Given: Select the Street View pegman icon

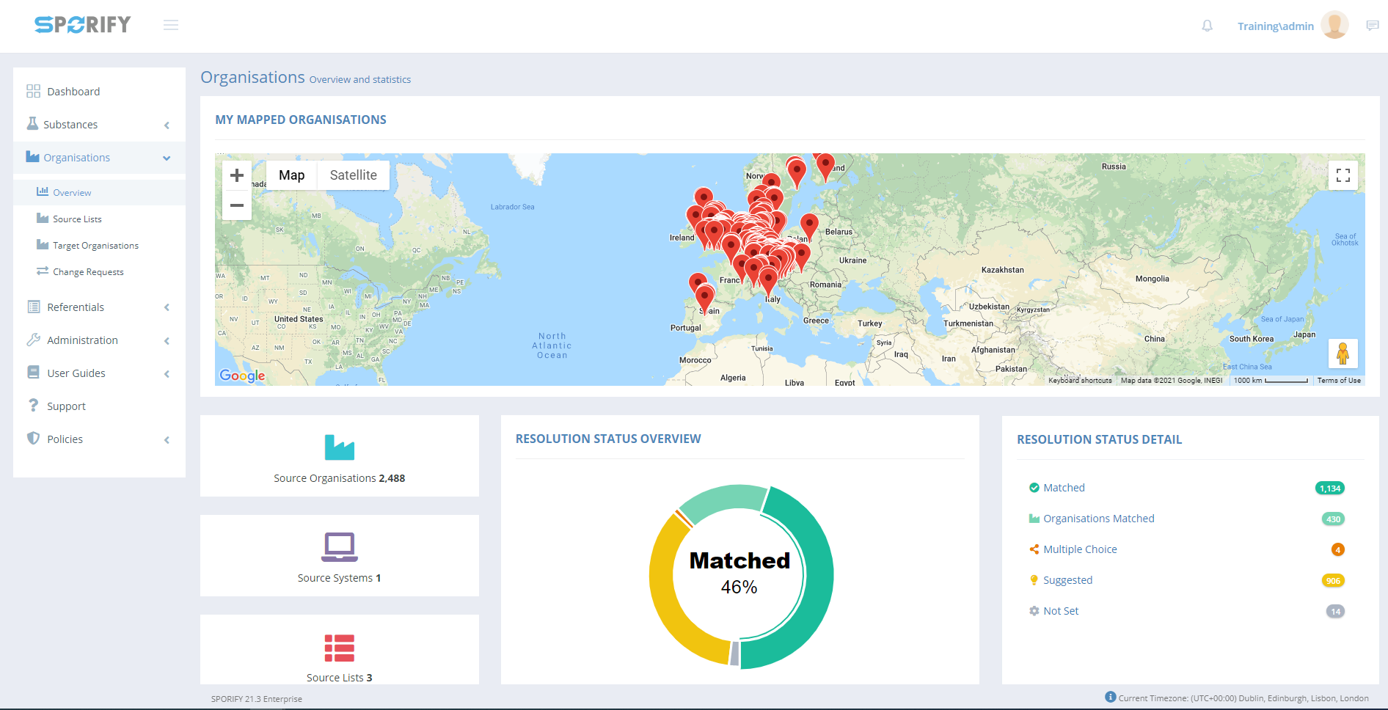Looking at the screenshot, I should tap(1343, 354).
